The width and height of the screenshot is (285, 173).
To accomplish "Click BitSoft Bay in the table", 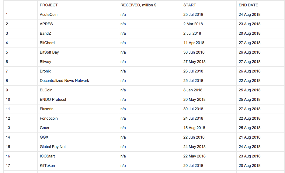I will (49, 52).
